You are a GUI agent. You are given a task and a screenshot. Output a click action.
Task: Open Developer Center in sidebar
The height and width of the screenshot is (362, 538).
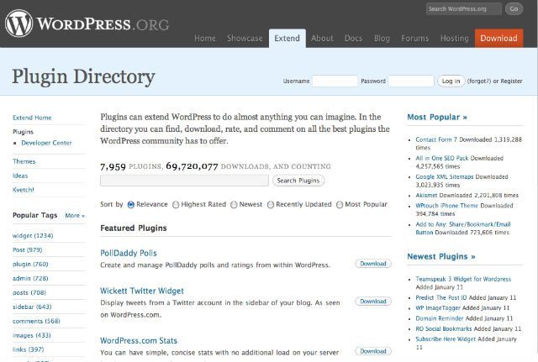[46, 143]
